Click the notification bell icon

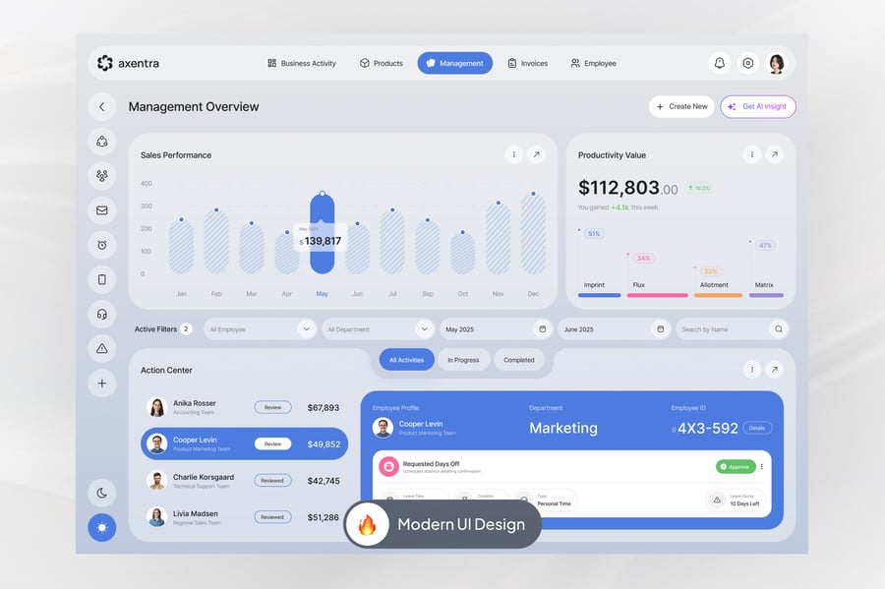coord(719,63)
